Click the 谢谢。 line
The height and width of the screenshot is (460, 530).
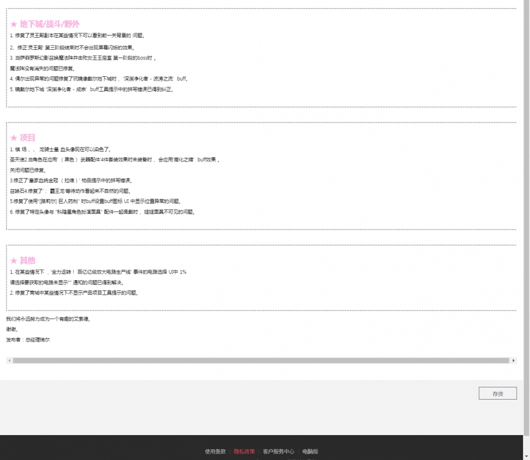coord(12,329)
